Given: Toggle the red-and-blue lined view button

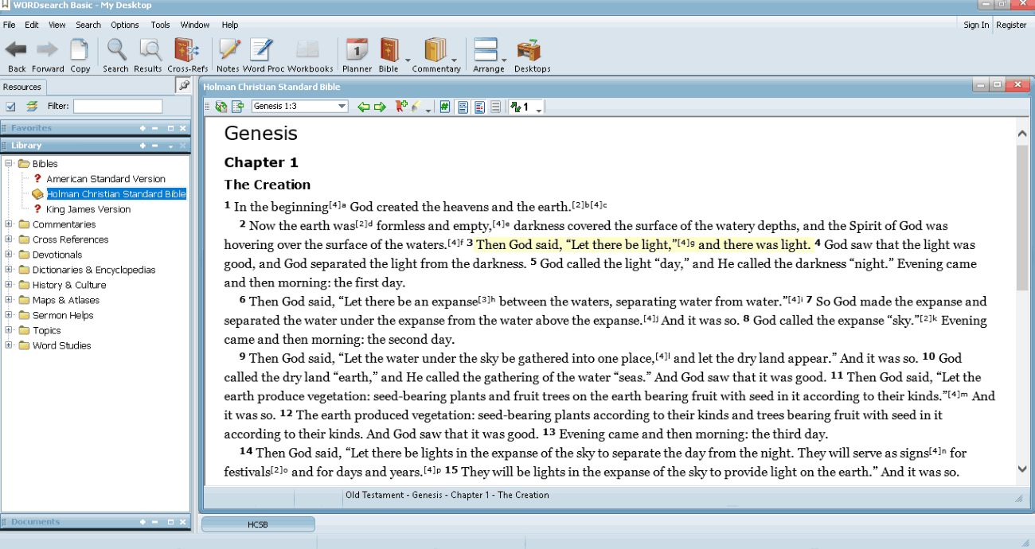Looking at the screenshot, I should click(479, 107).
